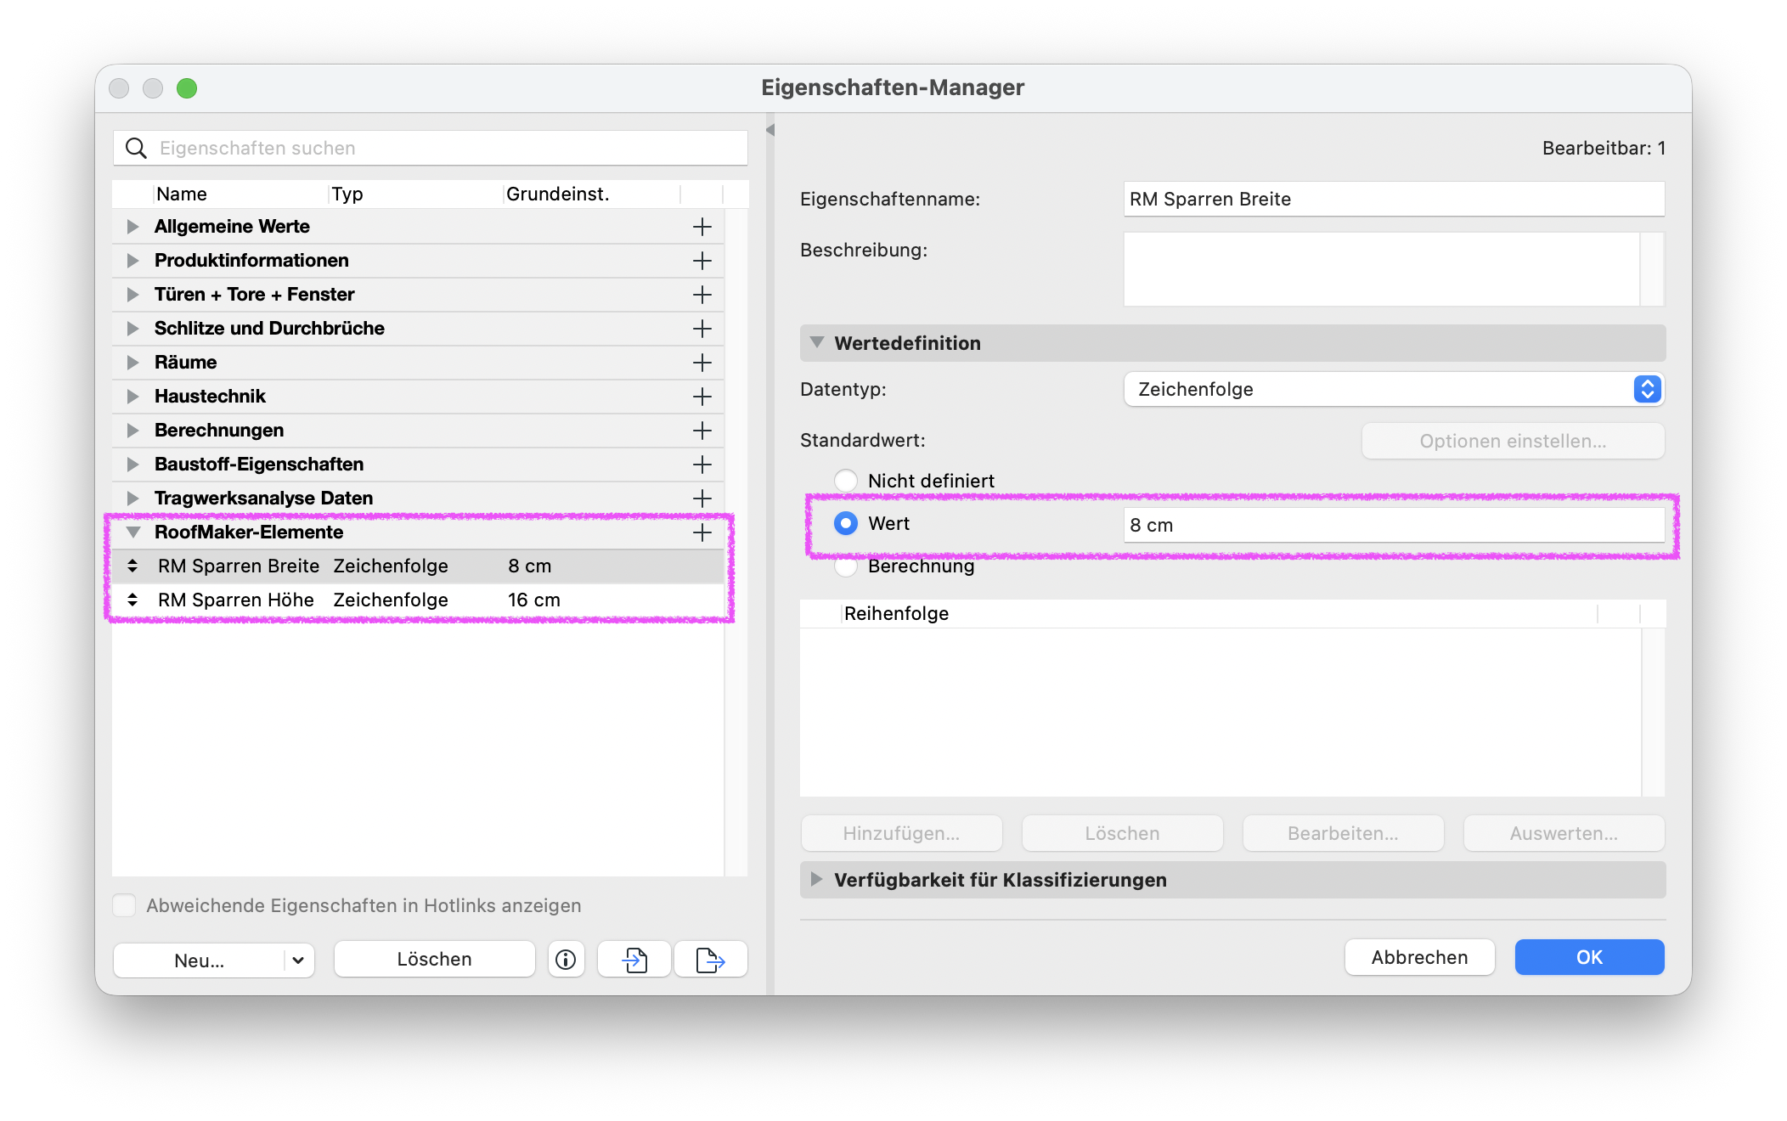Toggle Abweichende Eigenschaften in Hotlinks anzeigen
Viewport: 1787px width, 1121px height.
tap(124, 905)
